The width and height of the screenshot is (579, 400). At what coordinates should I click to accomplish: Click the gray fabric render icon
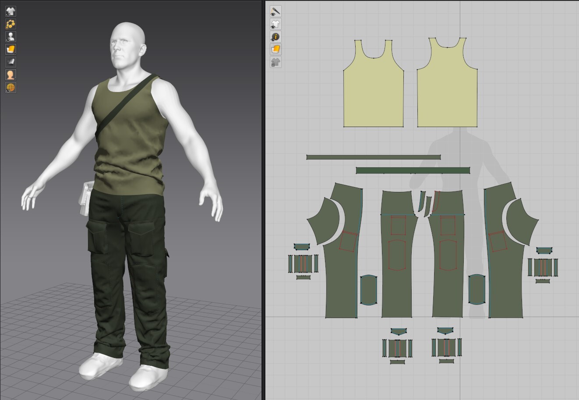tap(11, 62)
